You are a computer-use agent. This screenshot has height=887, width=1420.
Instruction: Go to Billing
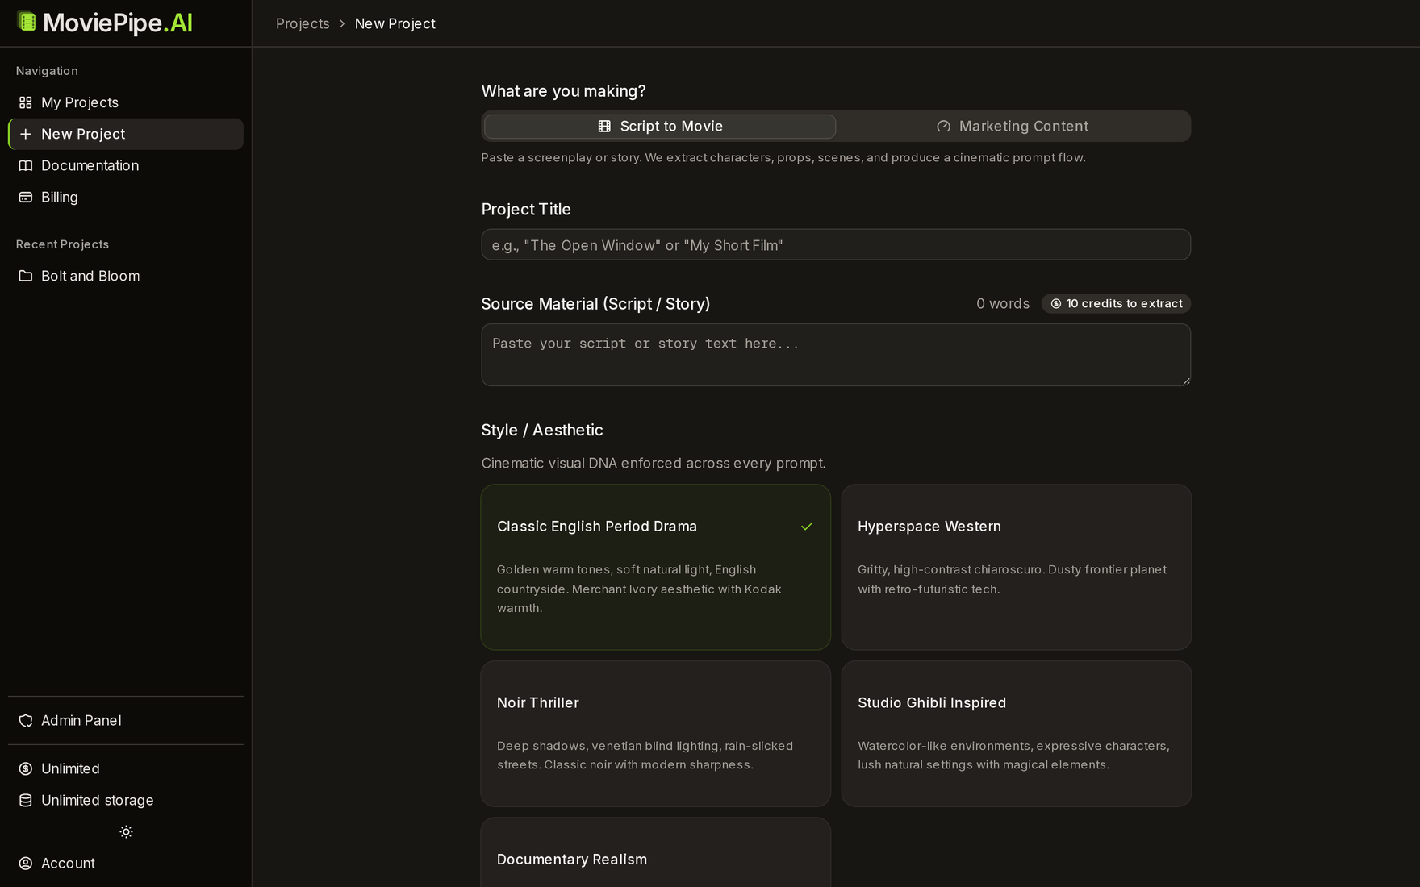pos(125,197)
